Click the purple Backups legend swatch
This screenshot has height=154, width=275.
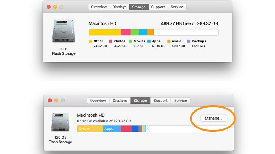tap(189, 41)
